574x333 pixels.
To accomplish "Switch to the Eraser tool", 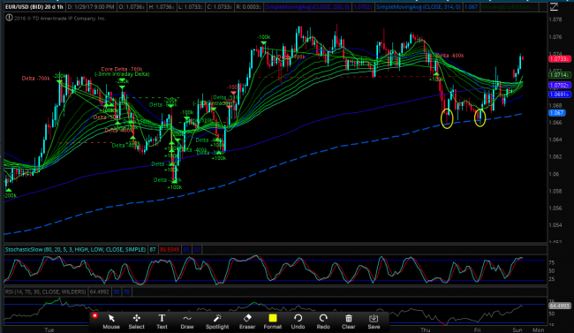I will (247, 322).
